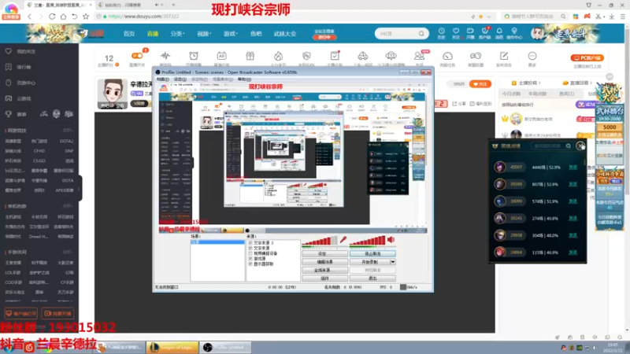Click the Stop Streaming button in OBS

pyautogui.click(x=372, y=253)
